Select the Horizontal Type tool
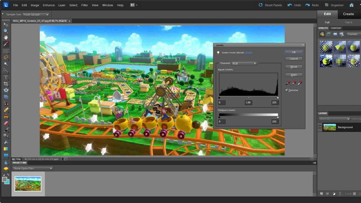The height and width of the screenshot is (203, 361). click(6, 77)
